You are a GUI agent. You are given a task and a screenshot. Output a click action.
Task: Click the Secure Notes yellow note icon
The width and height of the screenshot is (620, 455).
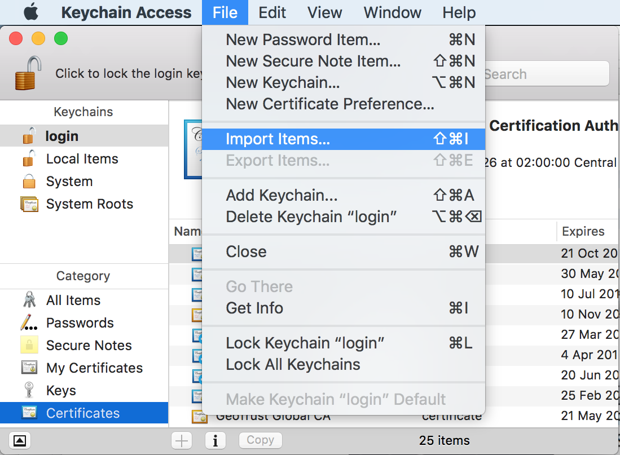29,344
